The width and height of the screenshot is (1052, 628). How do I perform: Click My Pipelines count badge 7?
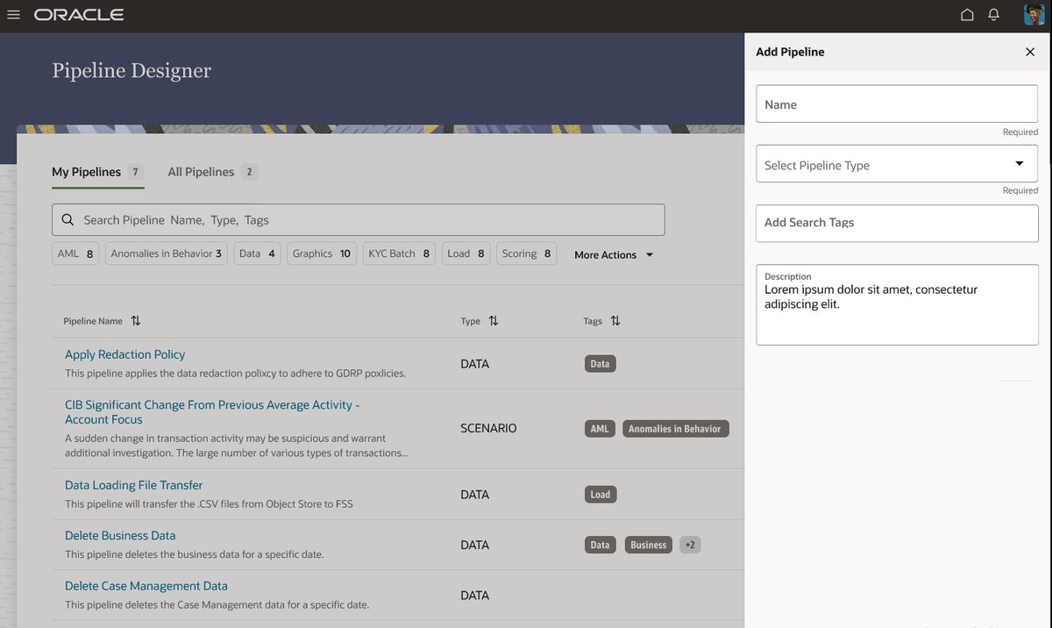(x=135, y=172)
